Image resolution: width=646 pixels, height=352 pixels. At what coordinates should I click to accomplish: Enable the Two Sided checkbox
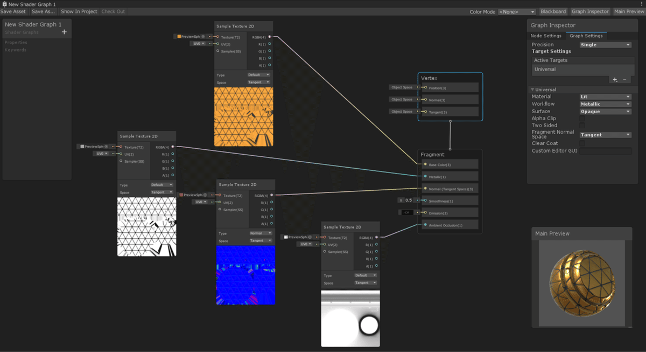point(582,126)
